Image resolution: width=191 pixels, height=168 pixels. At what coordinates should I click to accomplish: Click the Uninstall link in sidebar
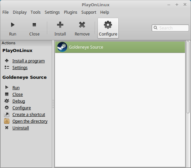[x=21, y=128]
